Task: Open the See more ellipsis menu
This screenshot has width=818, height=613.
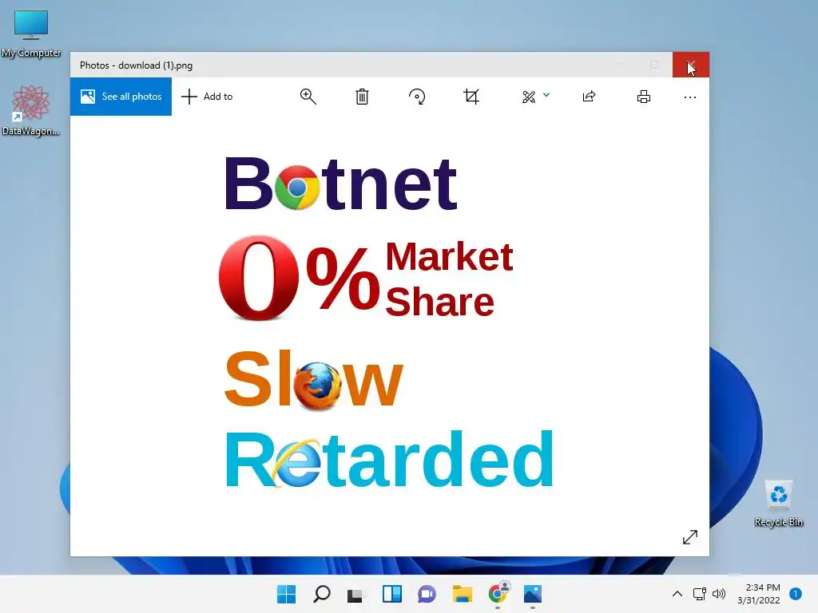Action: (690, 97)
